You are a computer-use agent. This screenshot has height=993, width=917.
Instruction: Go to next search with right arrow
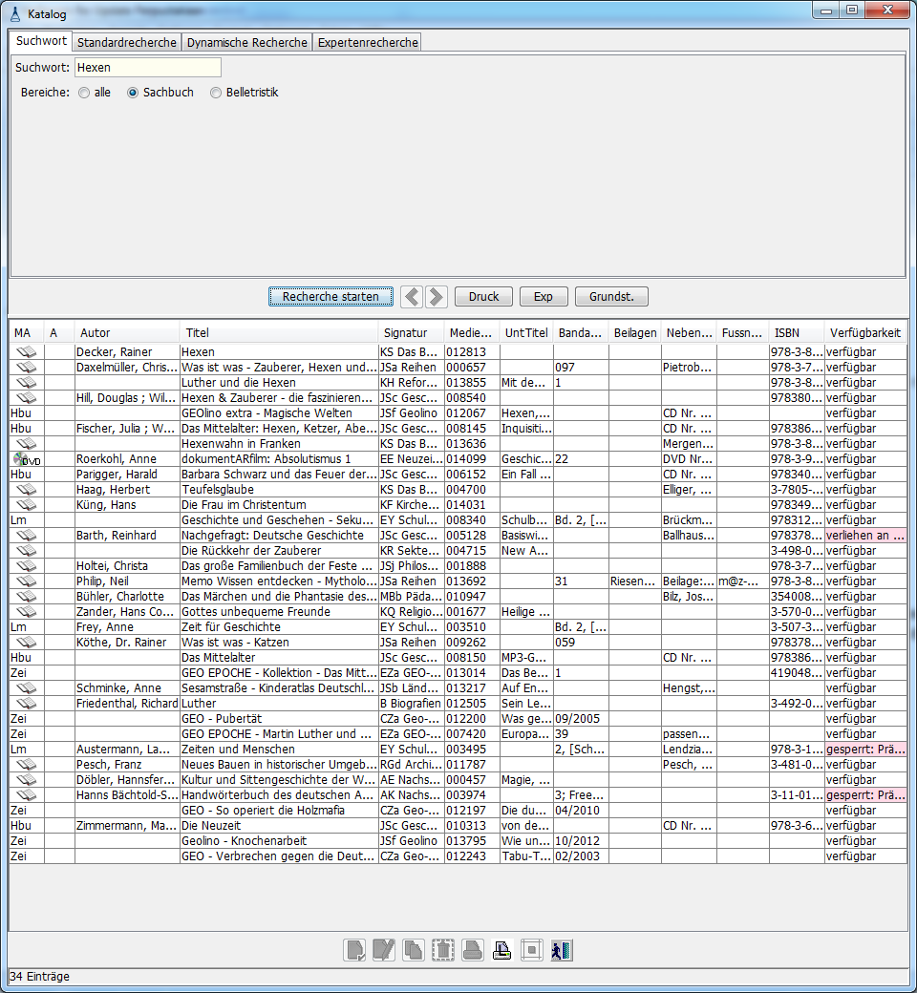coord(437,297)
